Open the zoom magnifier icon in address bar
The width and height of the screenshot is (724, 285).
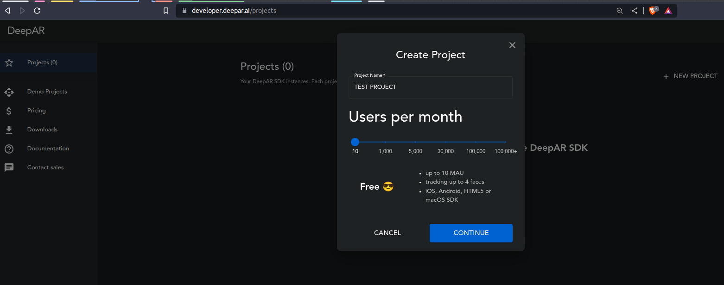click(x=620, y=11)
